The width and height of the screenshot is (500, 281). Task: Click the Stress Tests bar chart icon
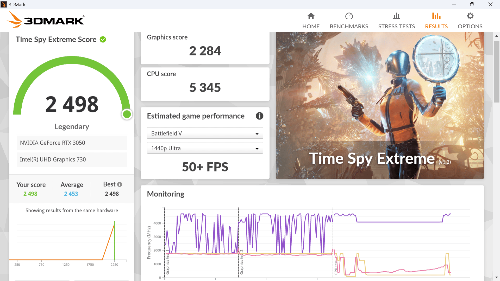click(396, 16)
